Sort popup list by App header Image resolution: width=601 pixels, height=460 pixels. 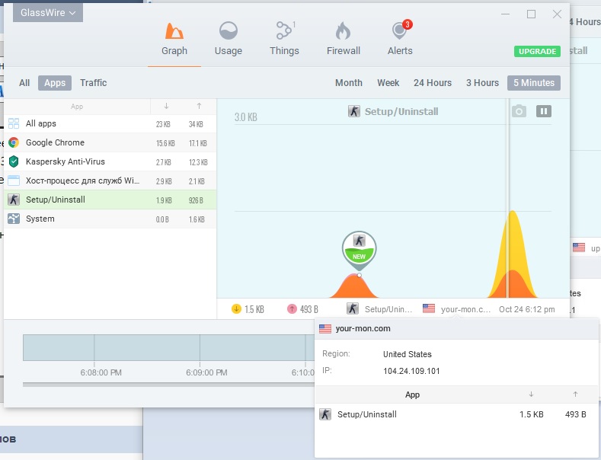pos(412,395)
